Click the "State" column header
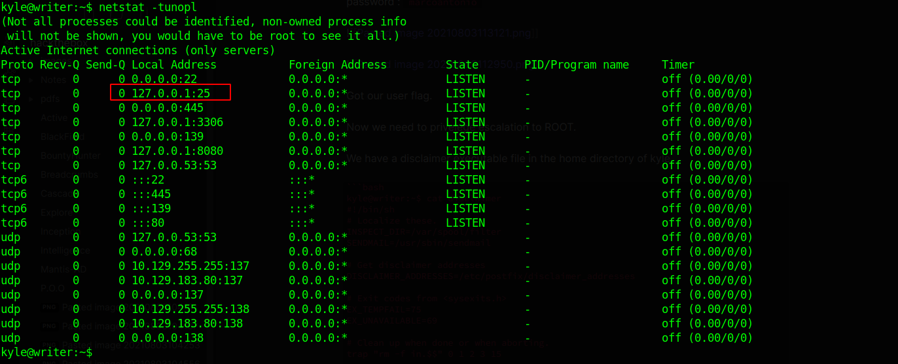Screen dimensions: 898x364 [x=462, y=65]
